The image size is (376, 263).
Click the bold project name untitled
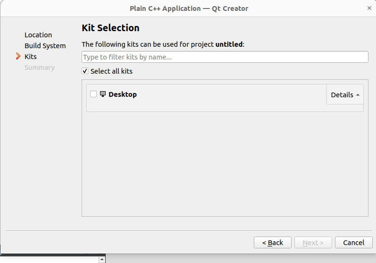coord(229,44)
